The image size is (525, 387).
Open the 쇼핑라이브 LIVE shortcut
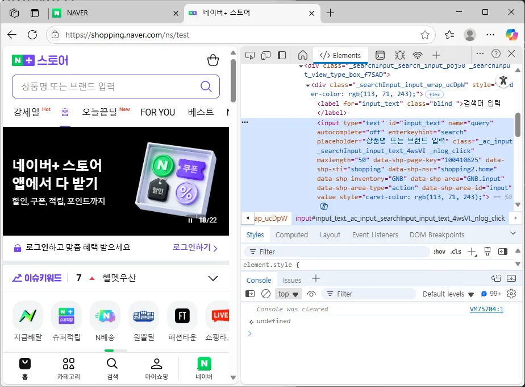click(218, 322)
